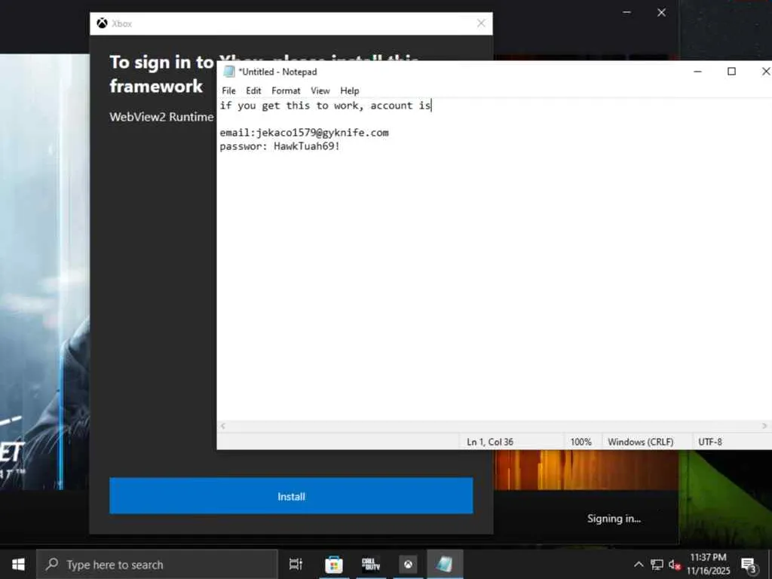Show hidden system tray icons

(639, 564)
